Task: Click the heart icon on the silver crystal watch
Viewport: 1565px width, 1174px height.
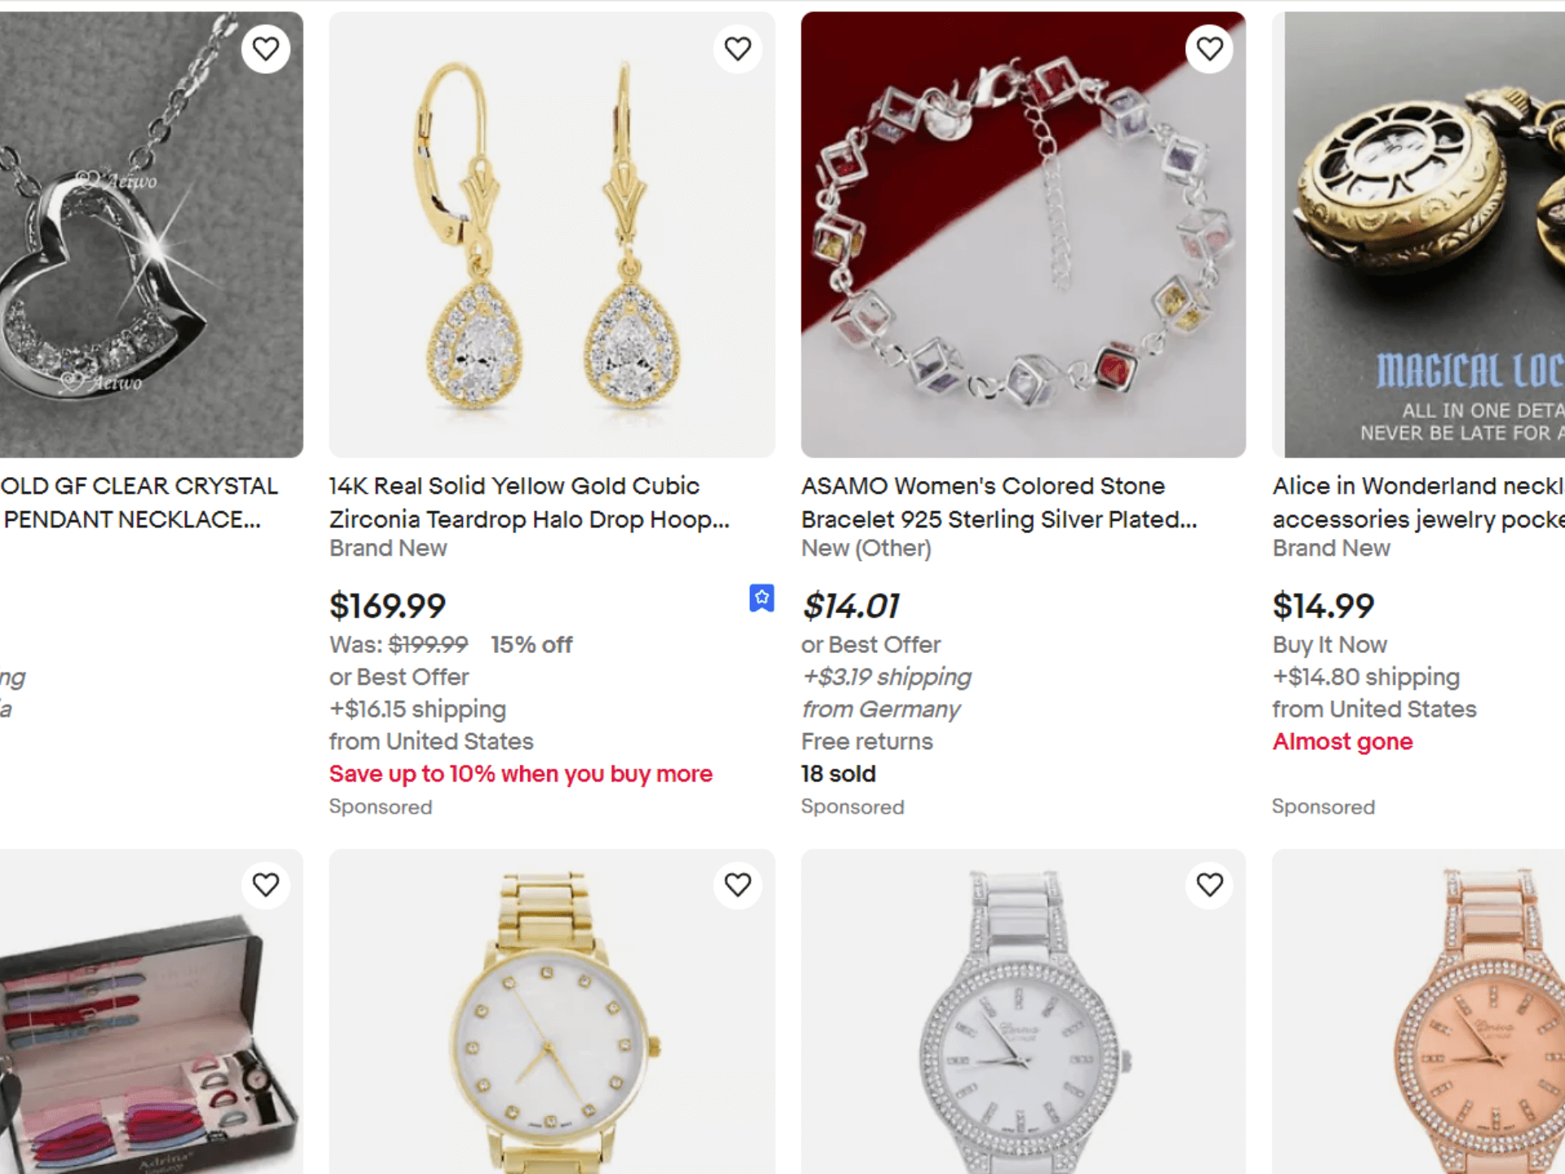Action: click(x=1209, y=885)
